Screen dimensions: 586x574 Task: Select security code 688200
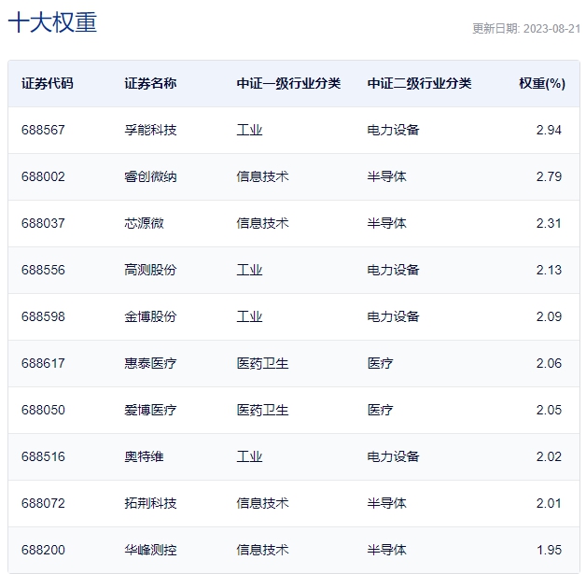43,551
